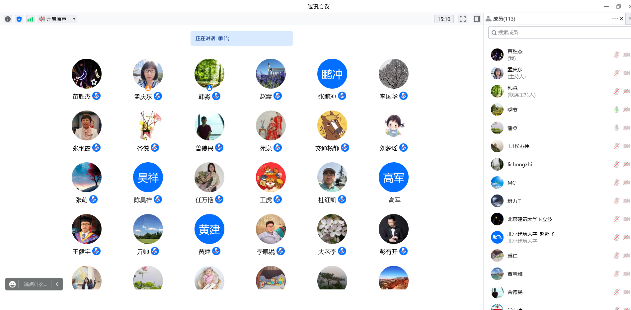
Task: Toggle the side panel layout icon
Action: (x=477, y=19)
